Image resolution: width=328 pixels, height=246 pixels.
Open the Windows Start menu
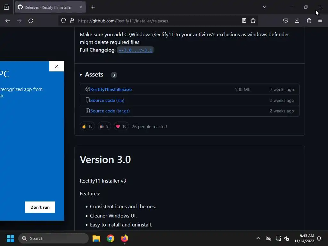10,238
